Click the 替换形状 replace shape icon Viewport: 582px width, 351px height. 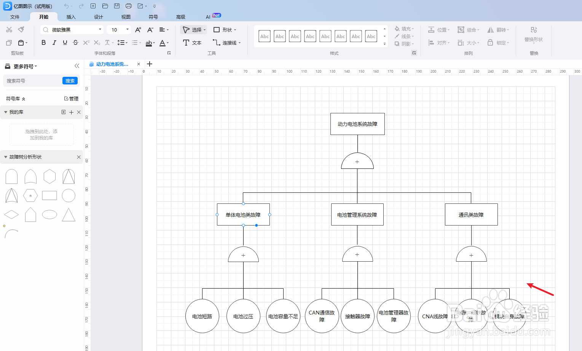click(x=534, y=30)
